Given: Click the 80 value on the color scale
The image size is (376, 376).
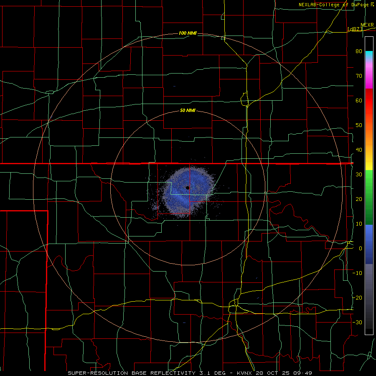Looking at the screenshot, I should tap(359, 51).
